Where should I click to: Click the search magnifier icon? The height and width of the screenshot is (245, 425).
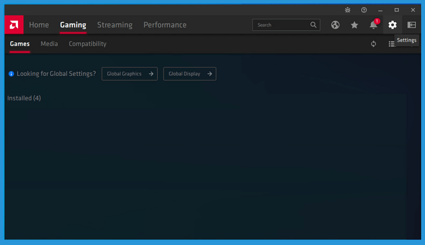tap(313, 25)
